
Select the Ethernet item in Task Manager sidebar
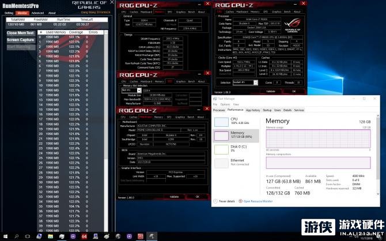(x=236, y=163)
